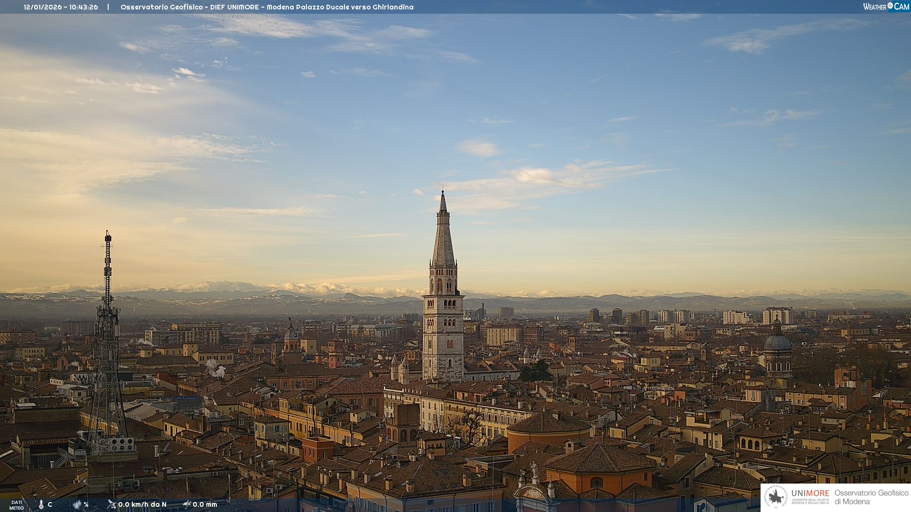The width and height of the screenshot is (911, 512).
Task: Click the UNIMORE horseman seal emblem
Action: pyautogui.click(x=776, y=497)
